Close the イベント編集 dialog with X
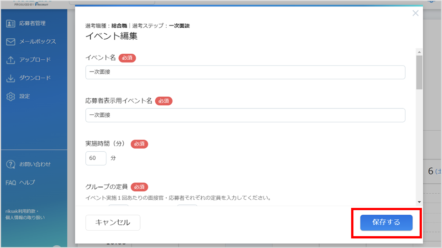 (415, 13)
